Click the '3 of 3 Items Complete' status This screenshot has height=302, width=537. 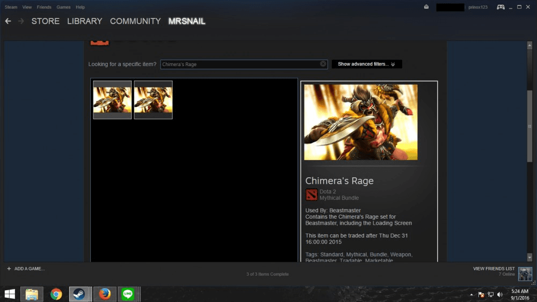tap(267, 274)
